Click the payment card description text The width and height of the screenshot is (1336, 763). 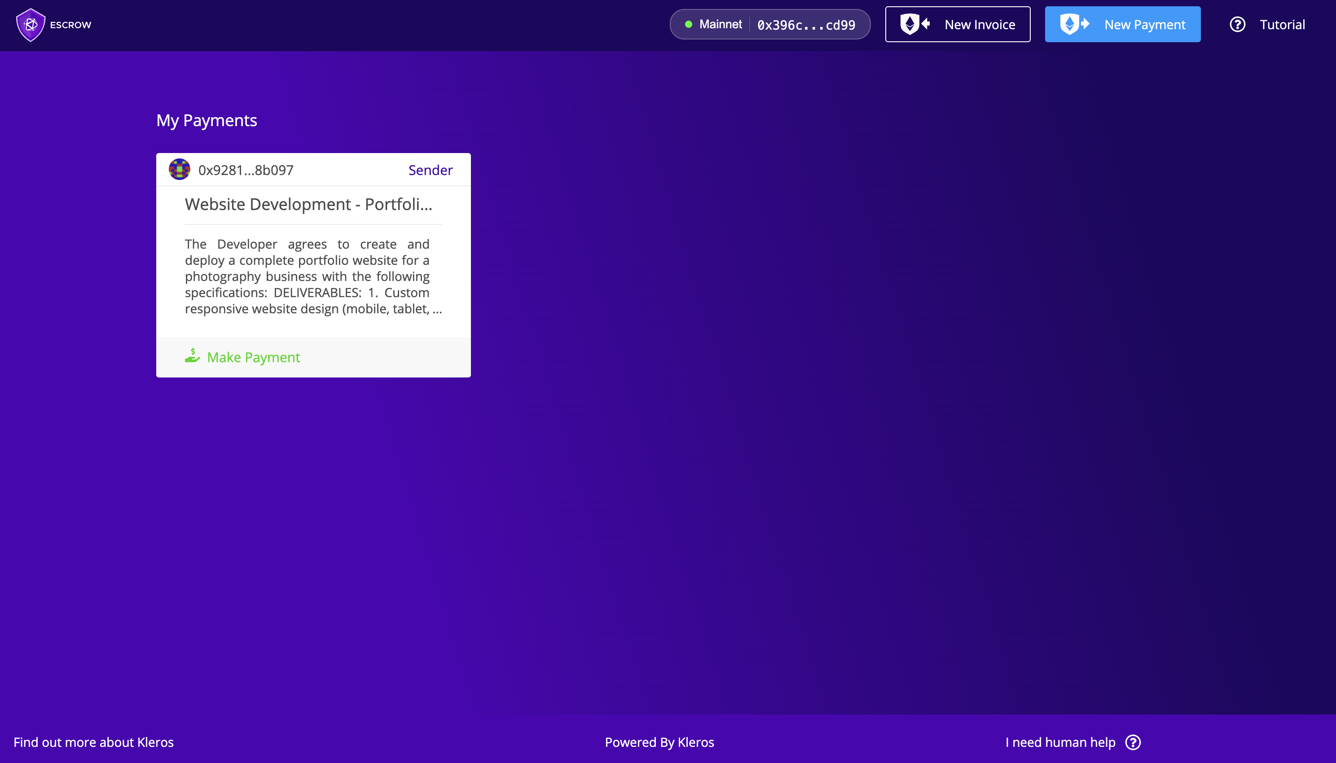[x=313, y=276]
